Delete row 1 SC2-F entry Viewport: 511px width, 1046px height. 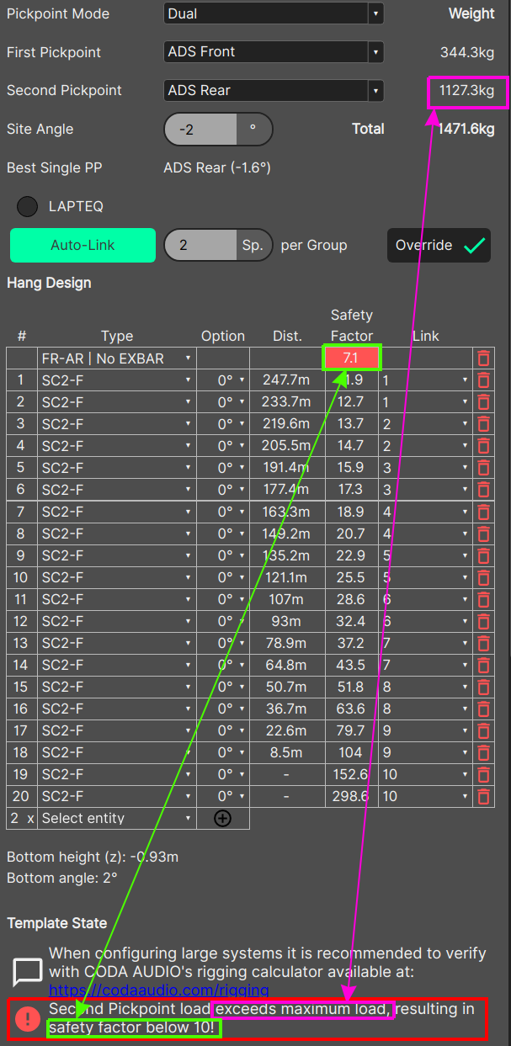point(483,380)
